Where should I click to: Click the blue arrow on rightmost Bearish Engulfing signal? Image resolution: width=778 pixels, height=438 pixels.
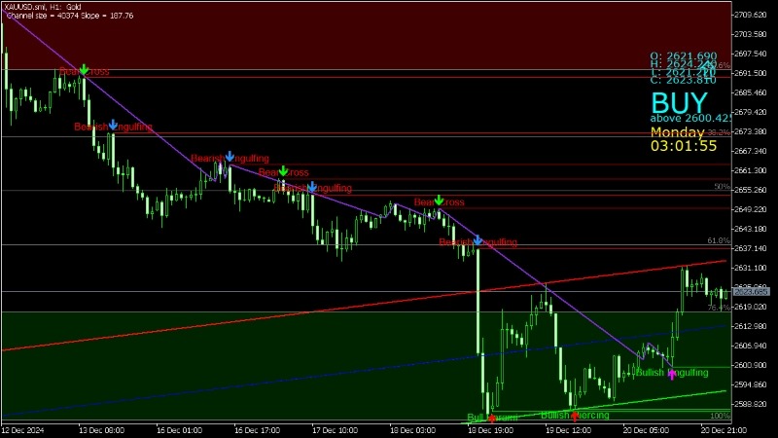(x=477, y=240)
